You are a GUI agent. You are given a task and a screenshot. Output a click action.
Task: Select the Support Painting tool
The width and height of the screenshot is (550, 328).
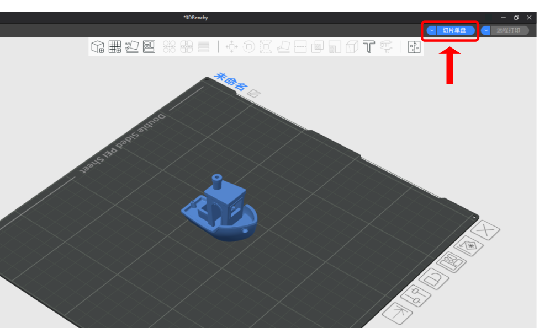point(335,46)
